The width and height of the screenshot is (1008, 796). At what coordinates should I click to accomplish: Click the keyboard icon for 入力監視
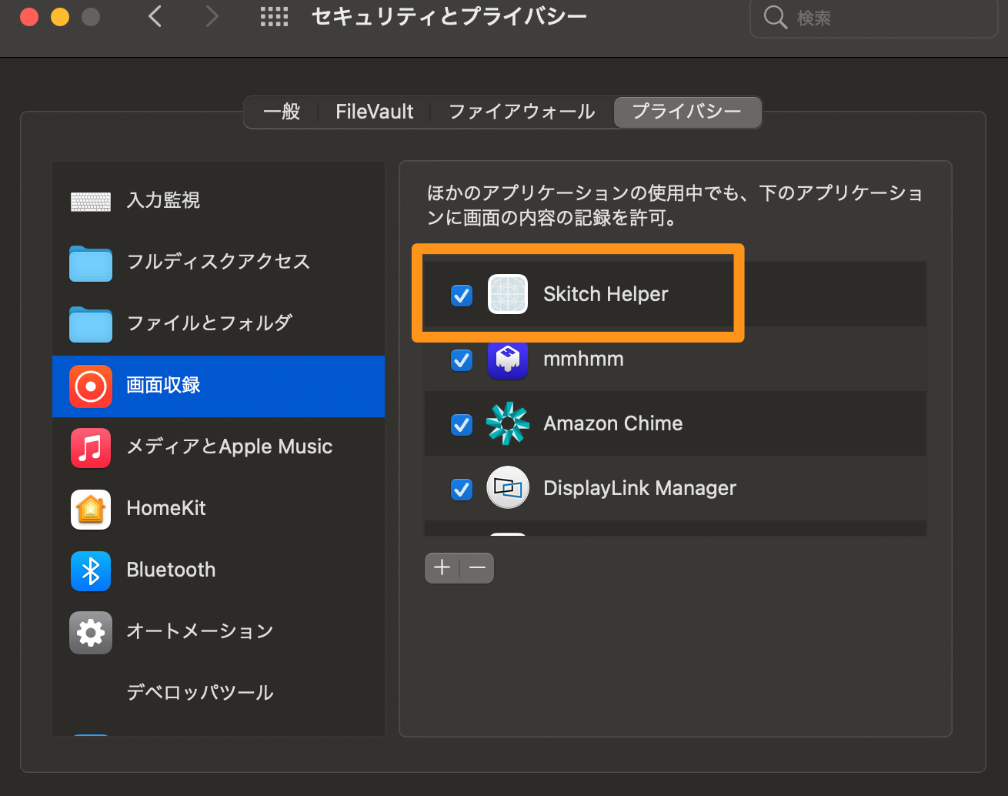(x=91, y=201)
